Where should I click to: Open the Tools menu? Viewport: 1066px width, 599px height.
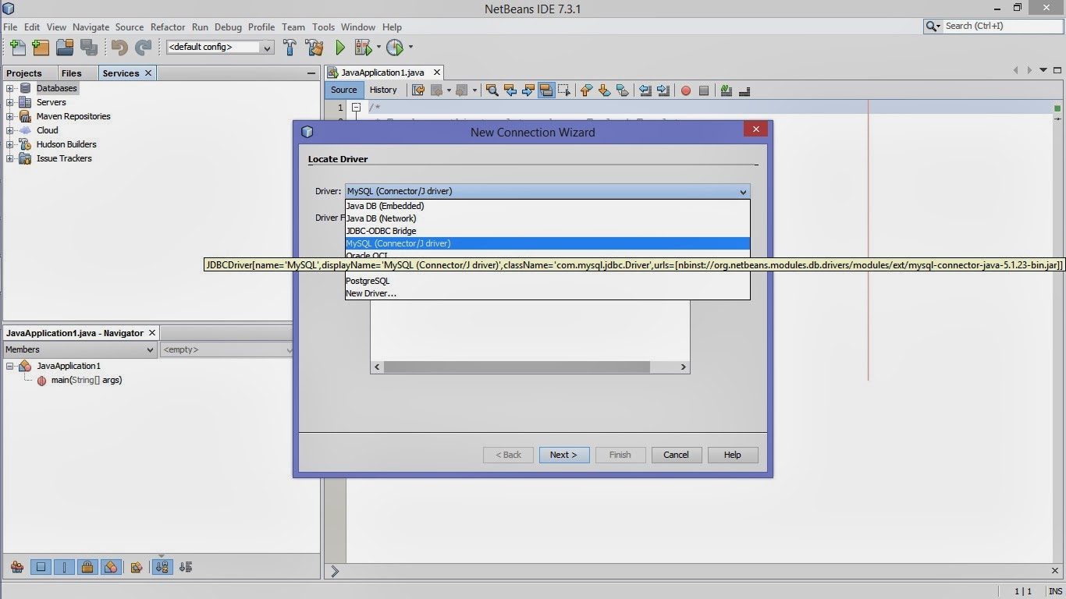point(323,27)
